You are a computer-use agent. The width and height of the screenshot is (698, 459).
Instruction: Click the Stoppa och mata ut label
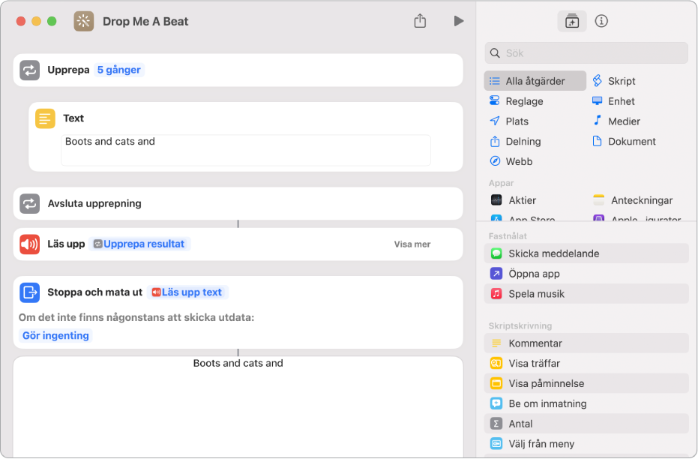coord(94,292)
